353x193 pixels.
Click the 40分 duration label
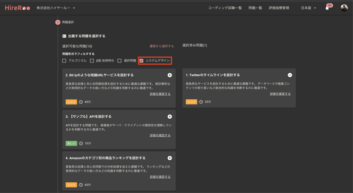88,102
